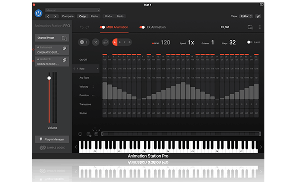Open the Velocity row dots menu
Image resolution: width=296 pixels, height=182 pixels.
93,87
